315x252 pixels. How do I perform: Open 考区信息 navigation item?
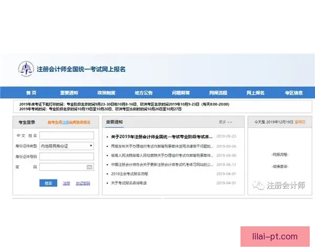(x=293, y=92)
